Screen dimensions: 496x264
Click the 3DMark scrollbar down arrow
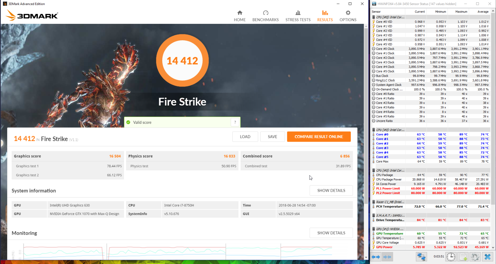[366, 257]
